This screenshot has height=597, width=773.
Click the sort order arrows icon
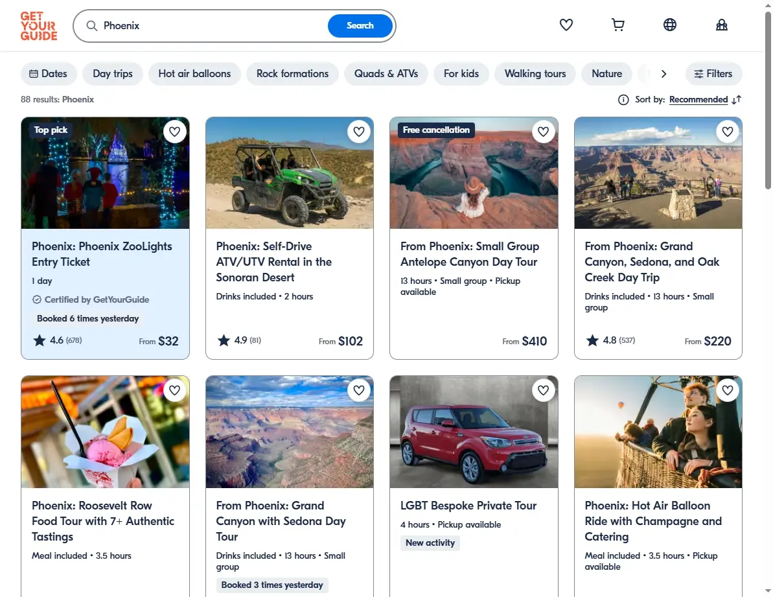(x=737, y=100)
